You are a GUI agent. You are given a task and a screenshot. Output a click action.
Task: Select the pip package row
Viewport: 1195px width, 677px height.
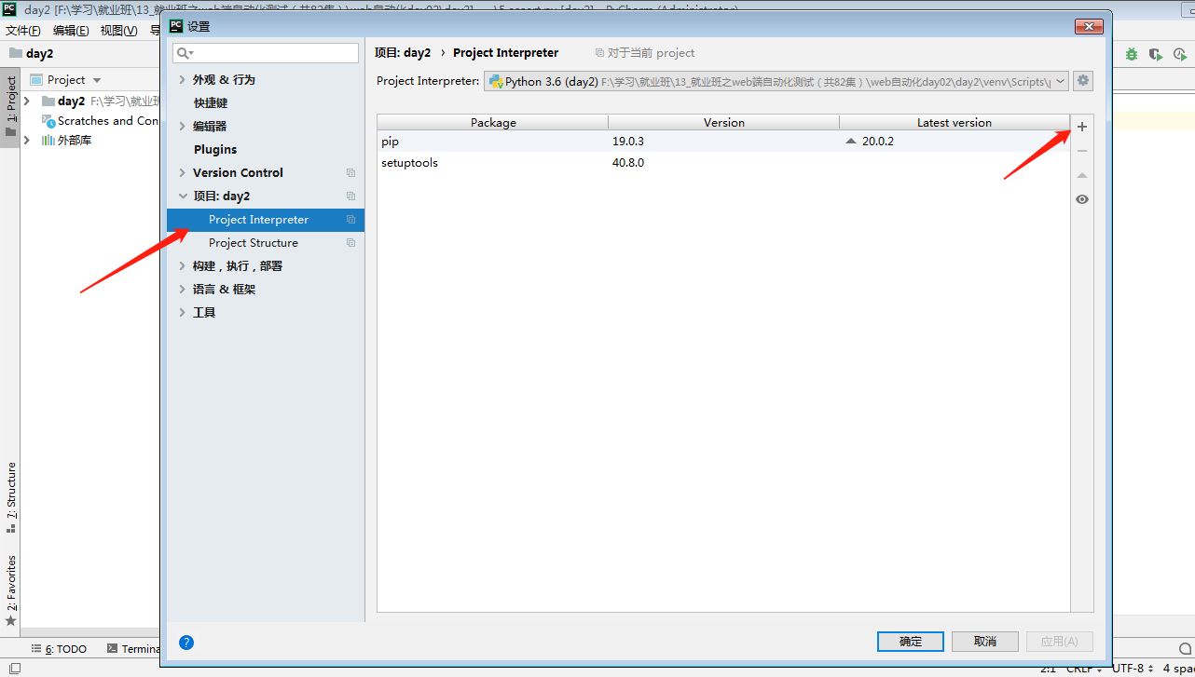723,142
